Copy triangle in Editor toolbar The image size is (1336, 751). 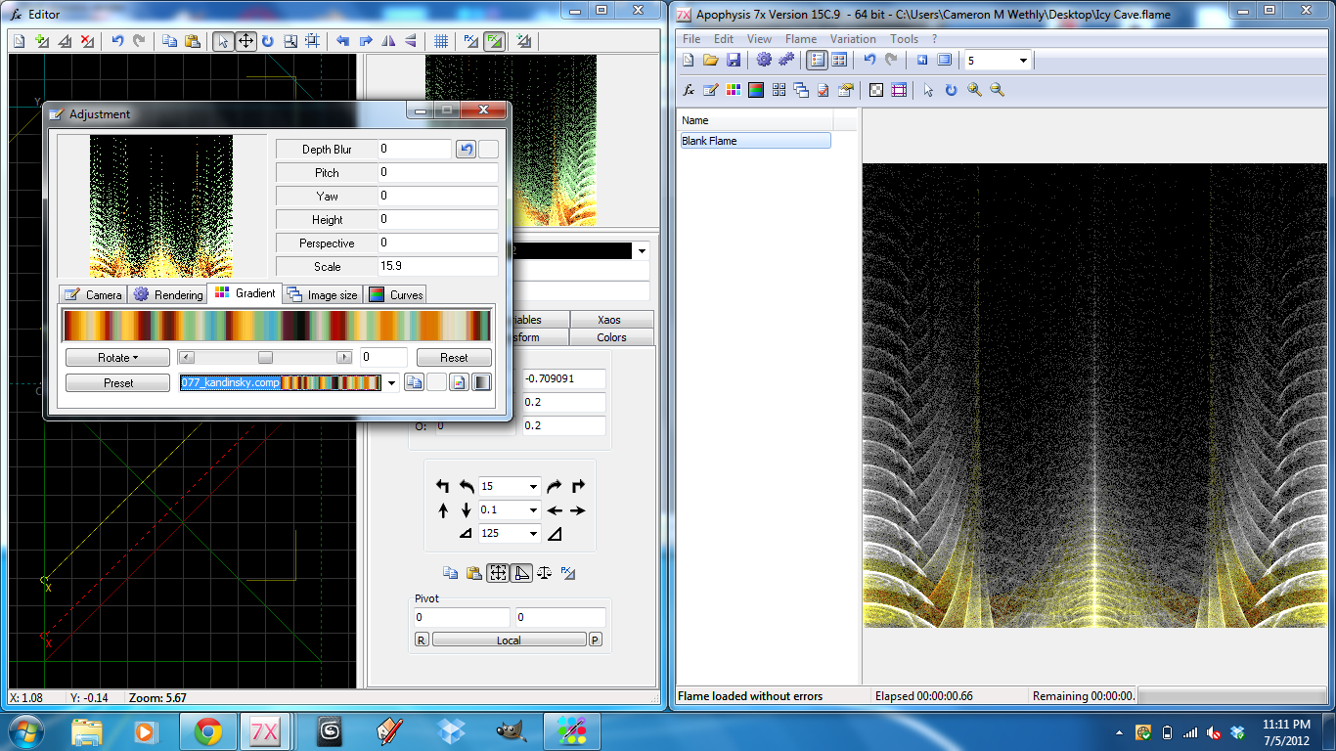169,41
